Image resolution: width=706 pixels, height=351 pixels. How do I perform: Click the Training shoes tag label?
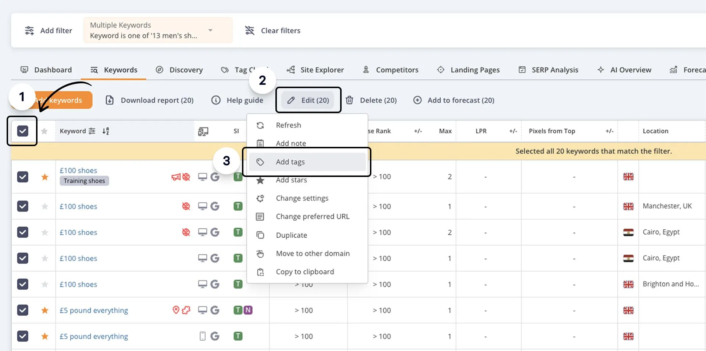(84, 181)
